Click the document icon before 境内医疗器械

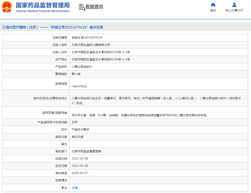(x=4, y=27)
